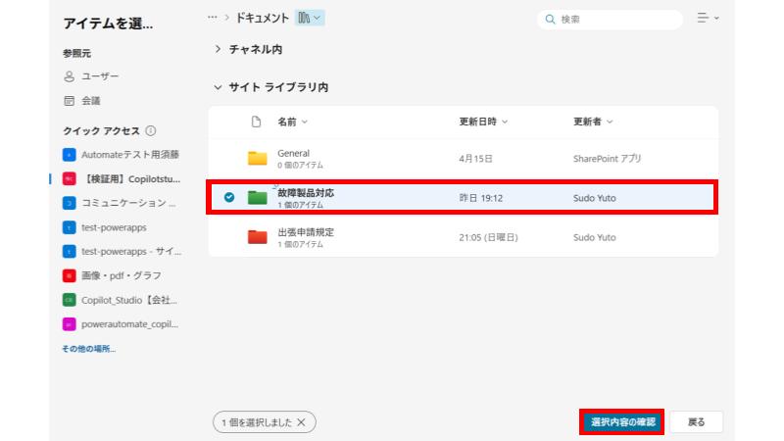
Task: Click the 21:05 (日曜日) date cell
Action: 488,237
